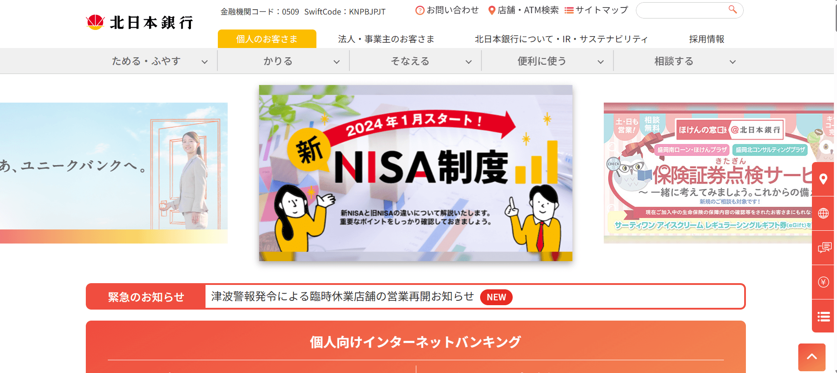
Task: Open the 採用情報 tab
Action: click(707, 39)
